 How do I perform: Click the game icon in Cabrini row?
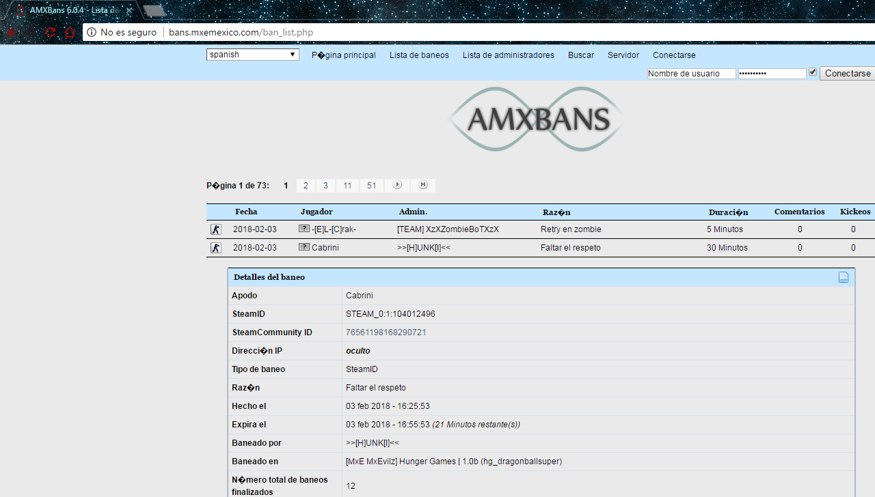tap(216, 248)
